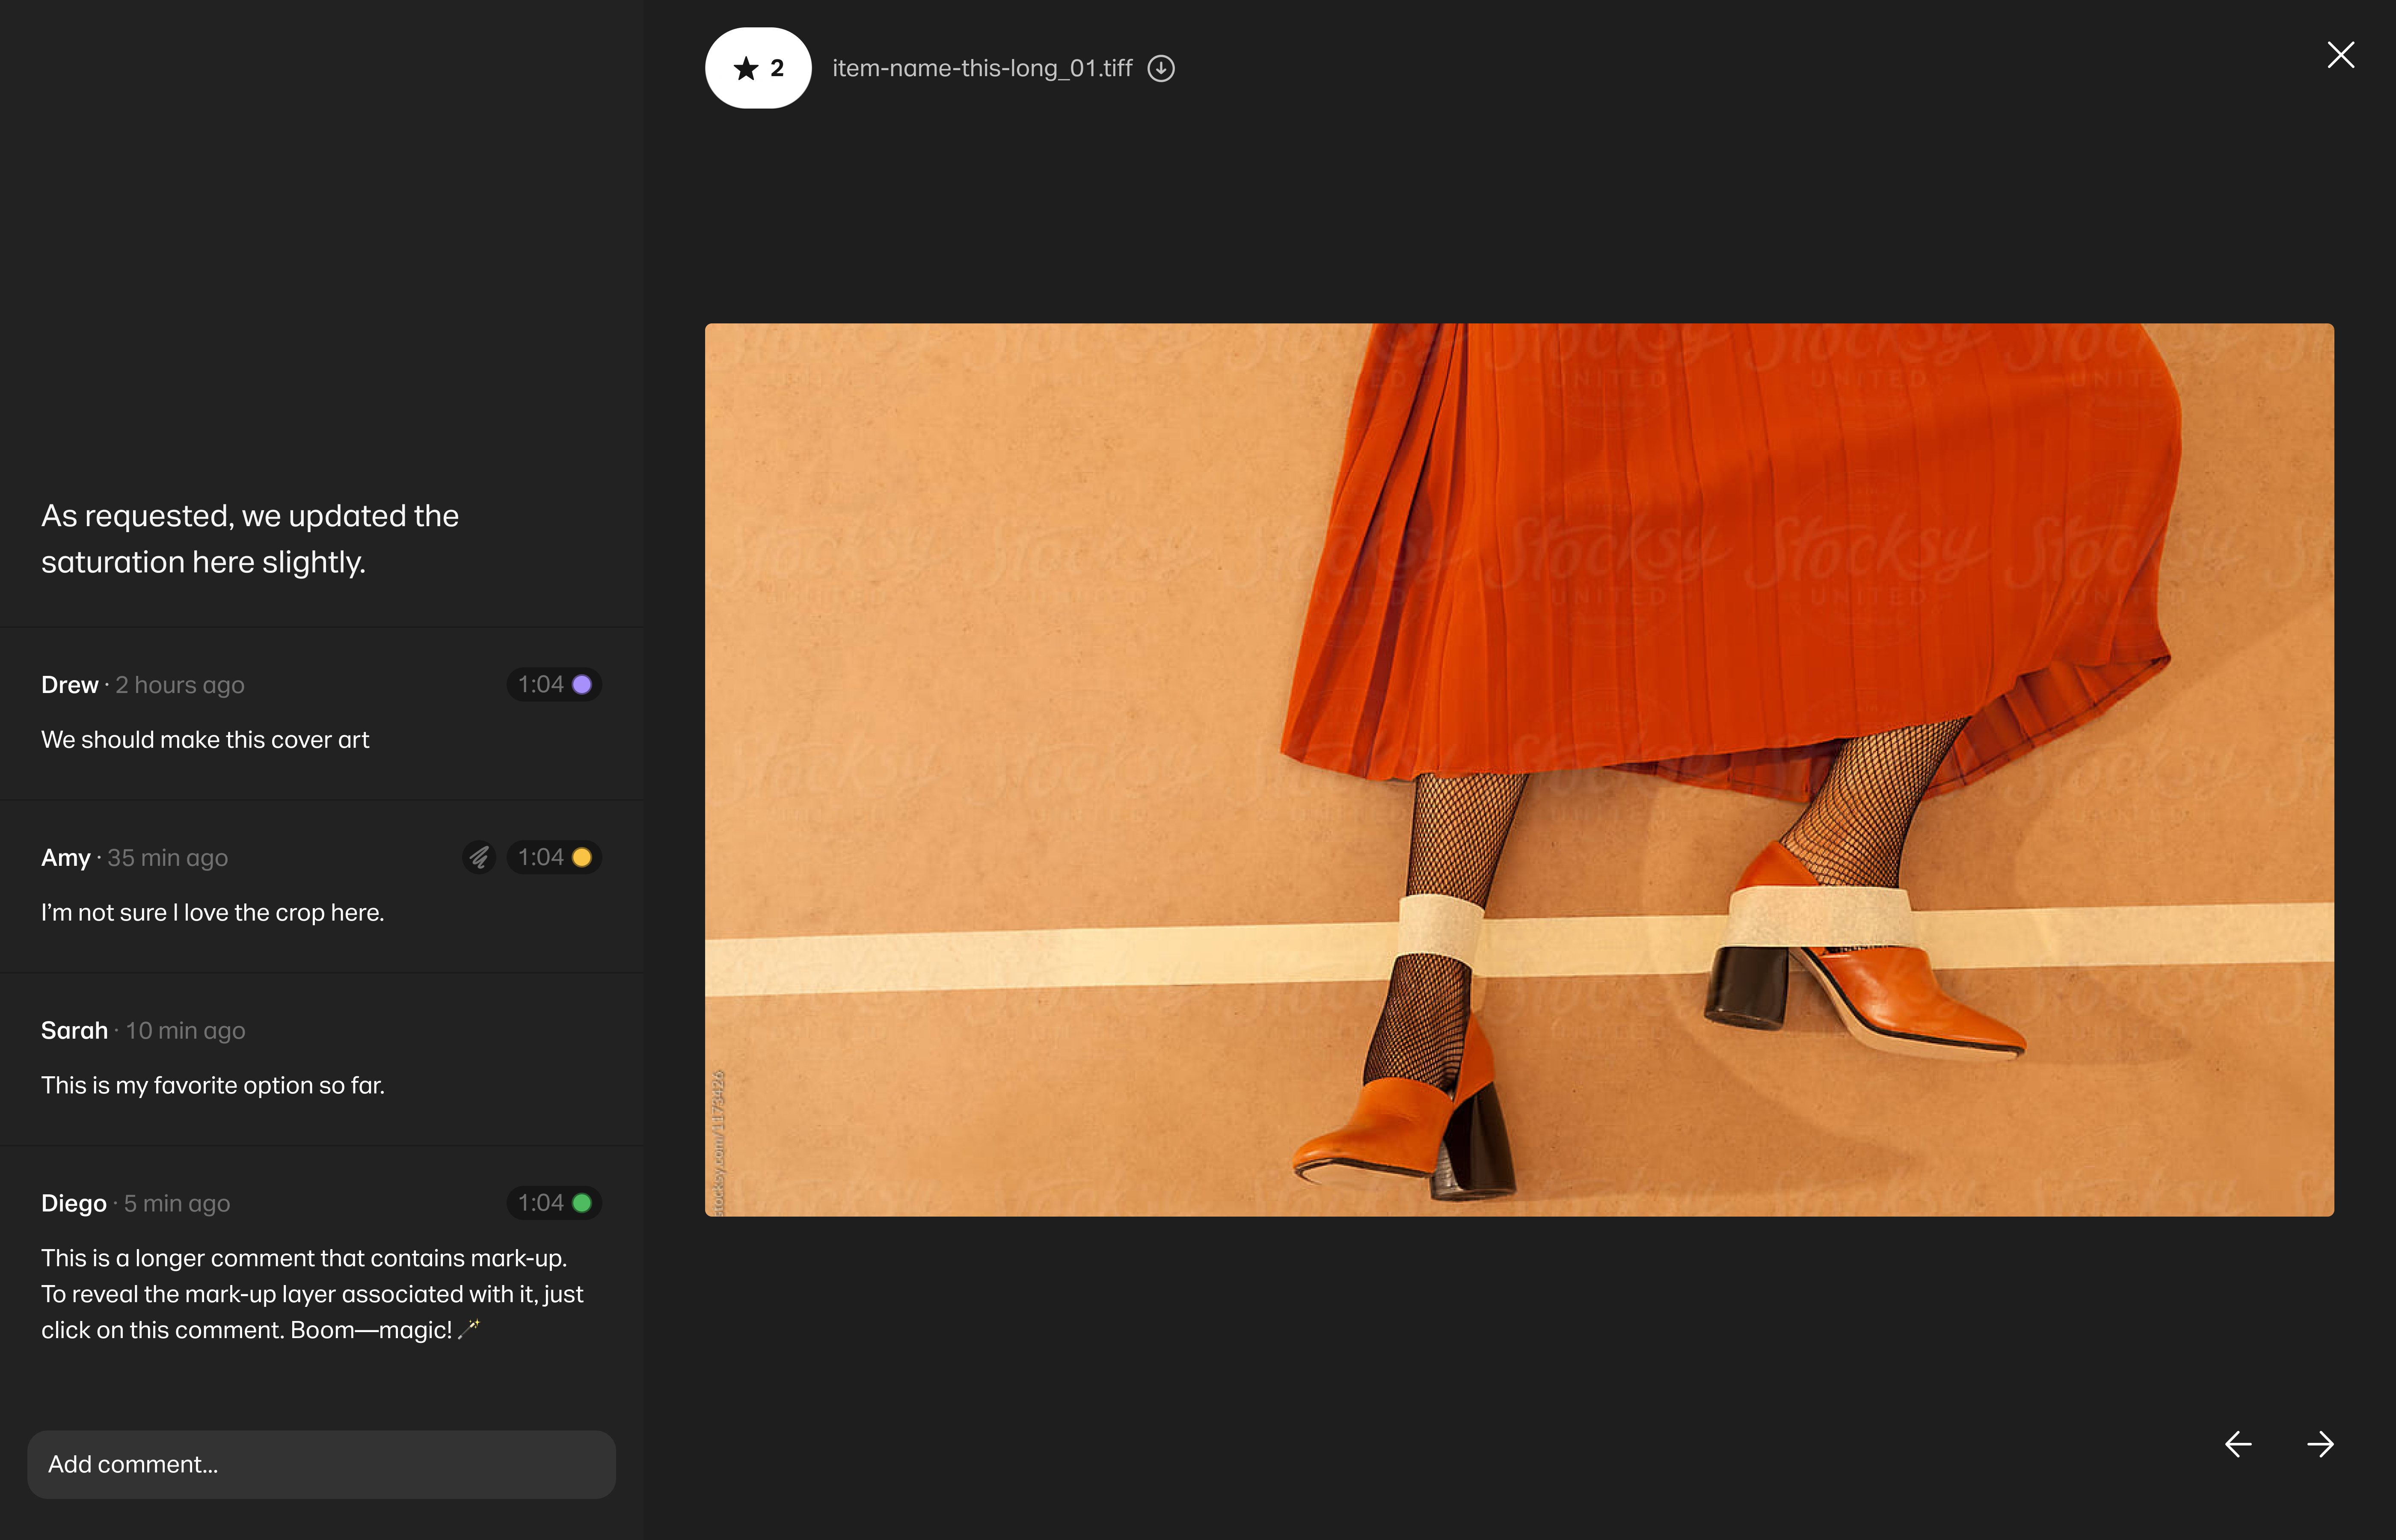Click the name Sarah in comments
The image size is (2396, 1540).
click(x=74, y=1030)
